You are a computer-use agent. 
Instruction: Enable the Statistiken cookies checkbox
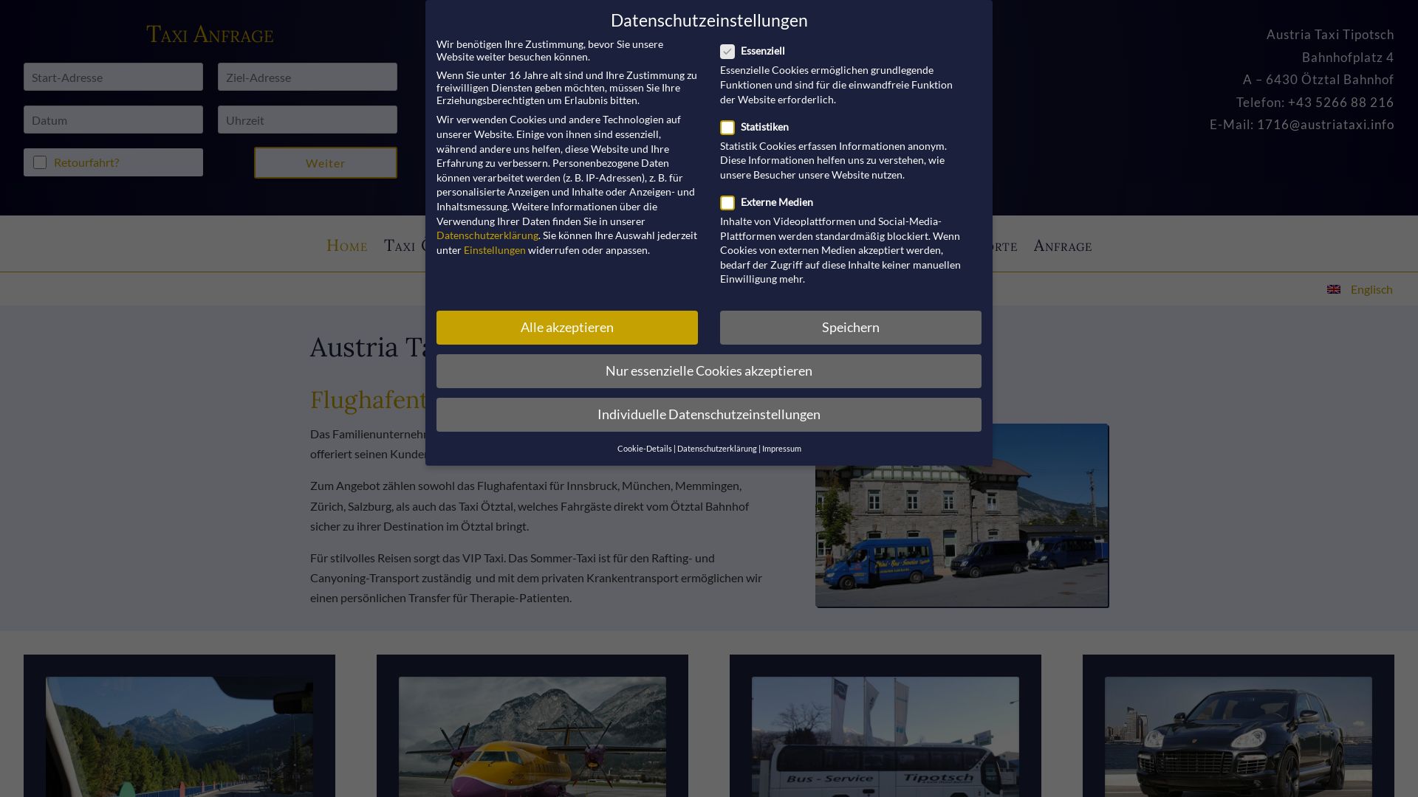pyautogui.click(x=727, y=128)
